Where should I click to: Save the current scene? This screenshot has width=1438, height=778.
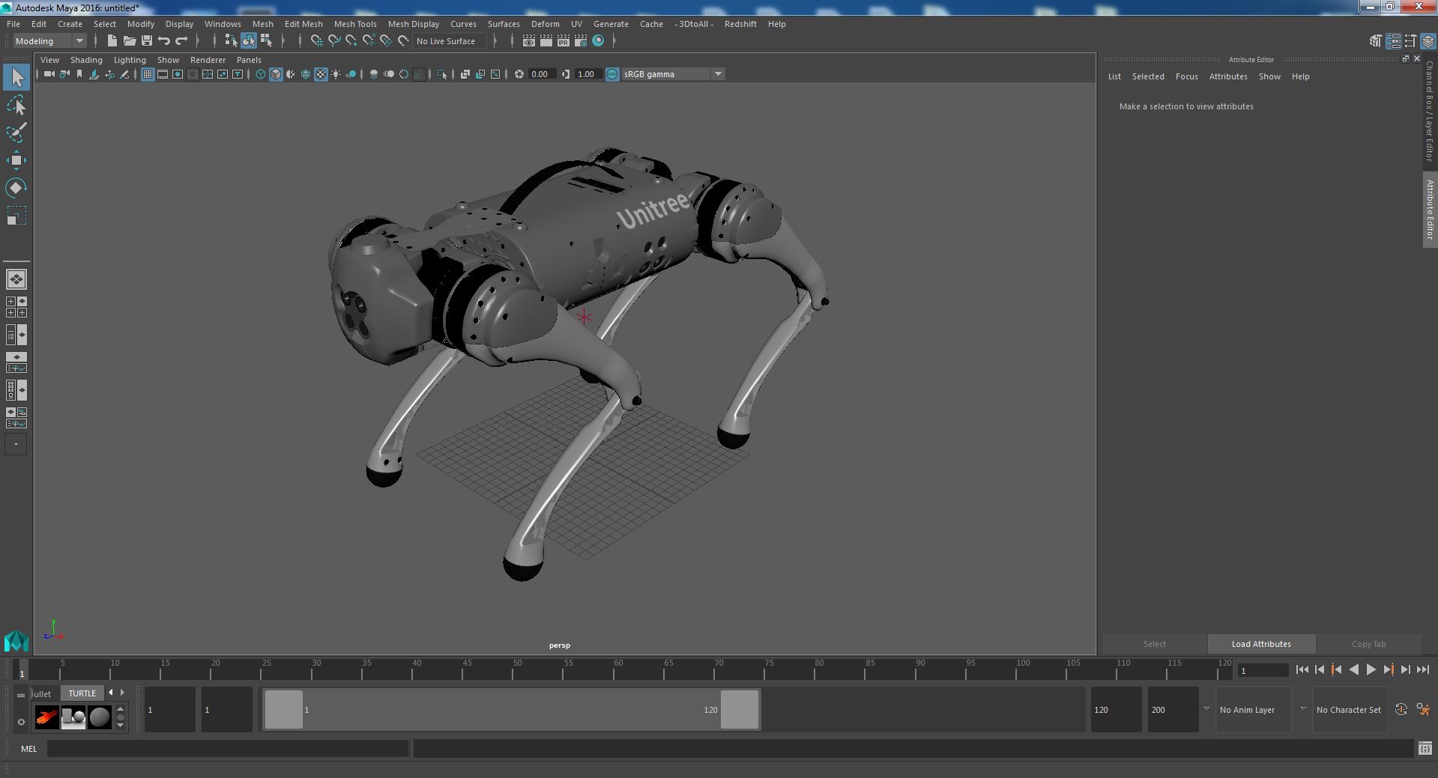[147, 41]
